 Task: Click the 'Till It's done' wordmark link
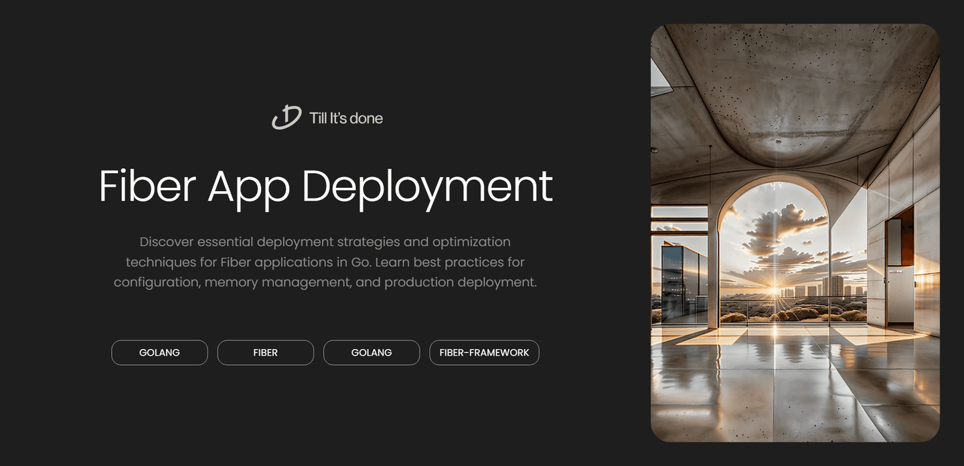[345, 118]
